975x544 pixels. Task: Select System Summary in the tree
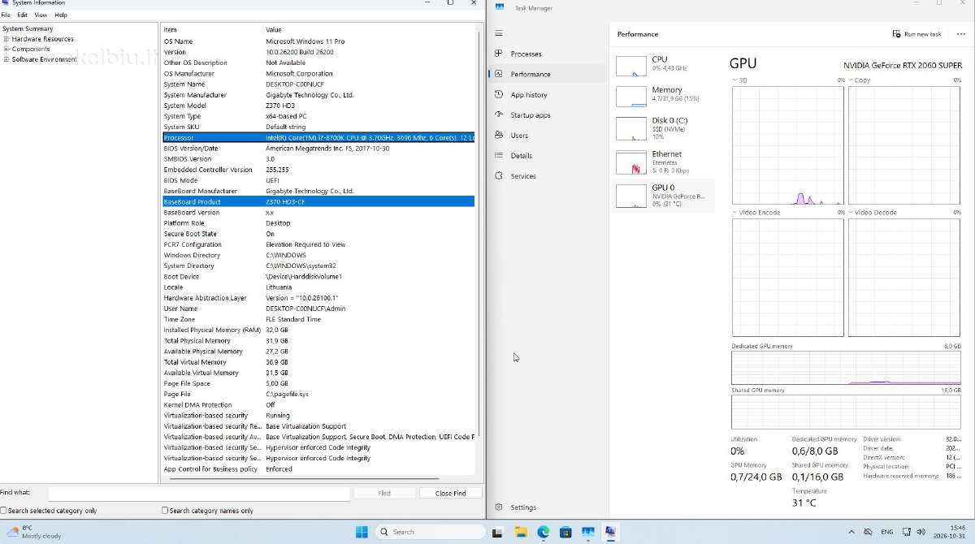click(28, 28)
